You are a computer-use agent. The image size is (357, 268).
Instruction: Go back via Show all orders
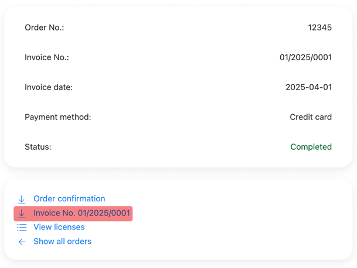(62, 242)
